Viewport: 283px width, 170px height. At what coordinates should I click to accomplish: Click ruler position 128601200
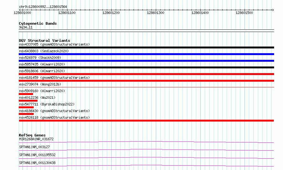coord(111,13)
